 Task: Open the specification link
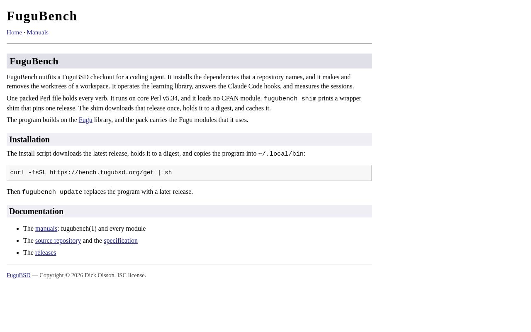click(x=121, y=241)
